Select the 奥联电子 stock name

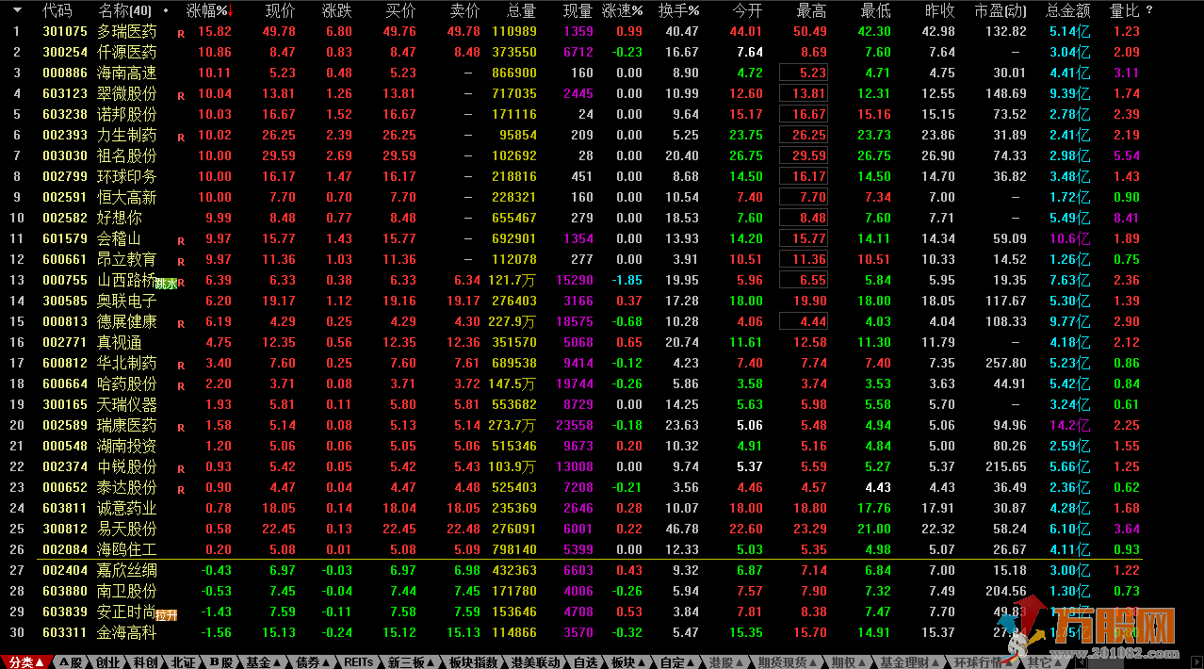127,302
